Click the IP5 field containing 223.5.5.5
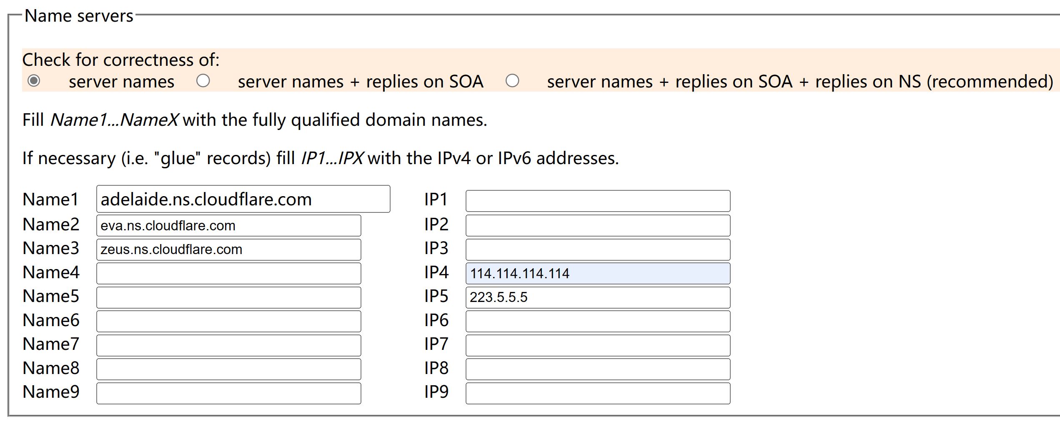 (x=597, y=297)
